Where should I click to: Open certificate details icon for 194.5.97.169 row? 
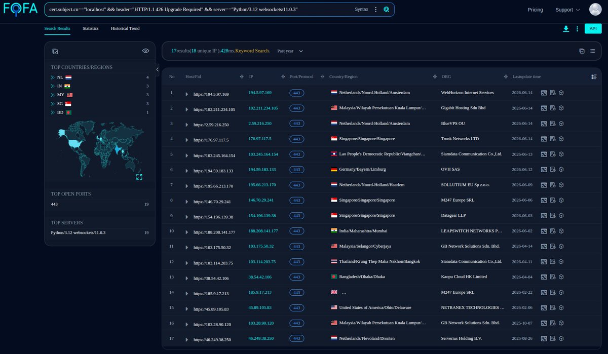pyautogui.click(x=553, y=93)
